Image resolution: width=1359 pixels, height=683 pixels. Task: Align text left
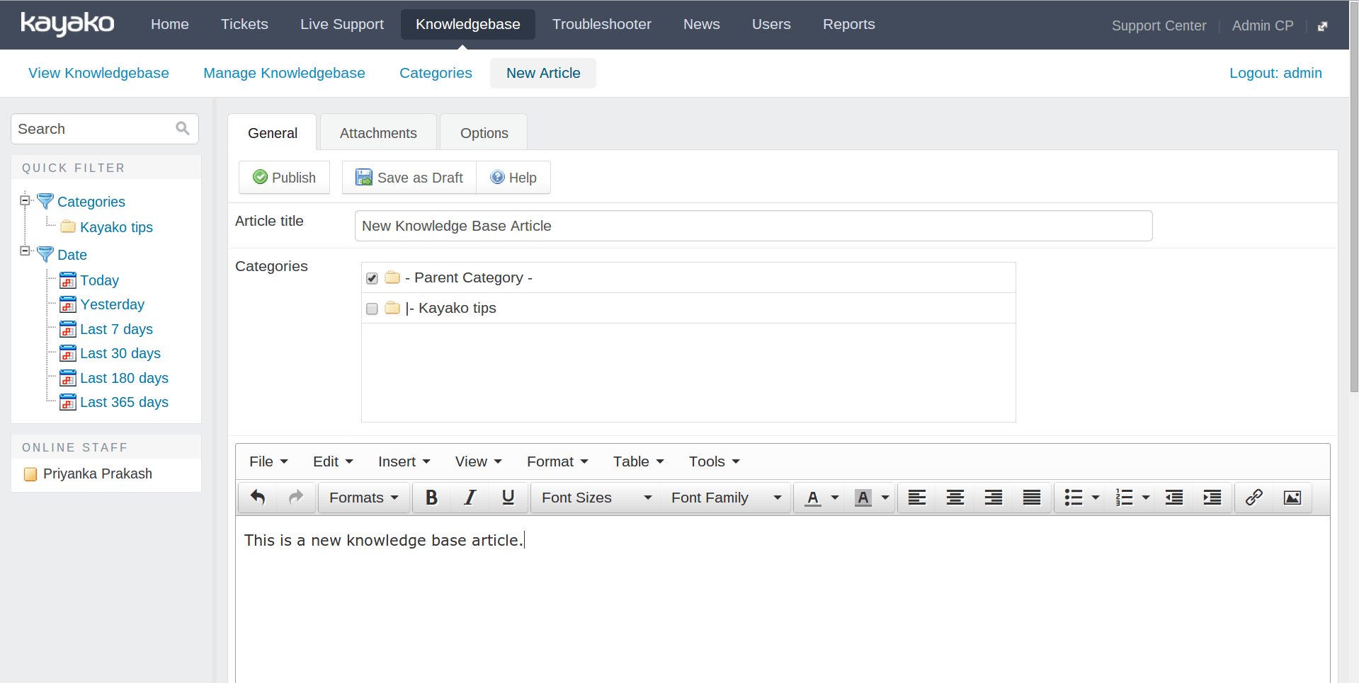point(917,498)
